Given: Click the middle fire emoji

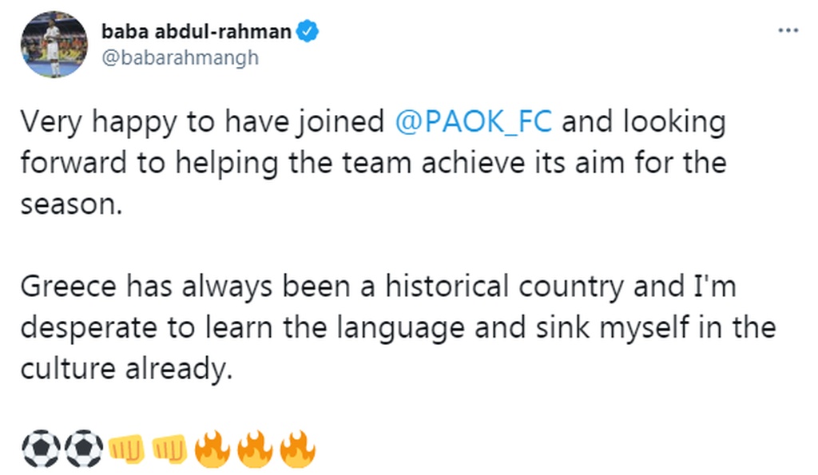Looking at the screenshot, I should pyautogui.click(x=254, y=449).
